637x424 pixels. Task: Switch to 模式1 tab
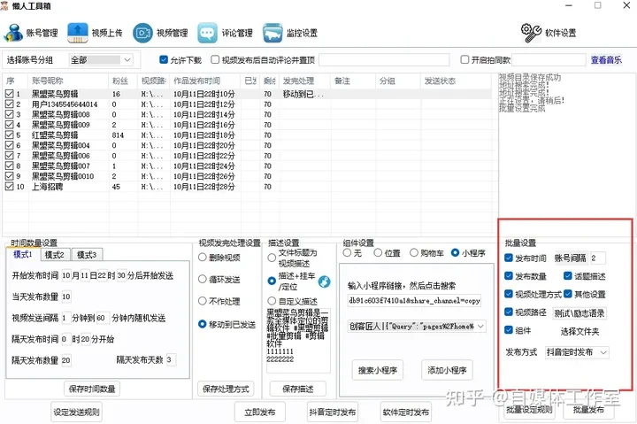(x=23, y=254)
